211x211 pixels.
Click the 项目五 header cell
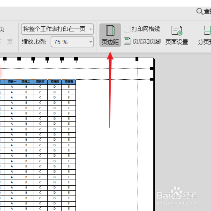69,82
